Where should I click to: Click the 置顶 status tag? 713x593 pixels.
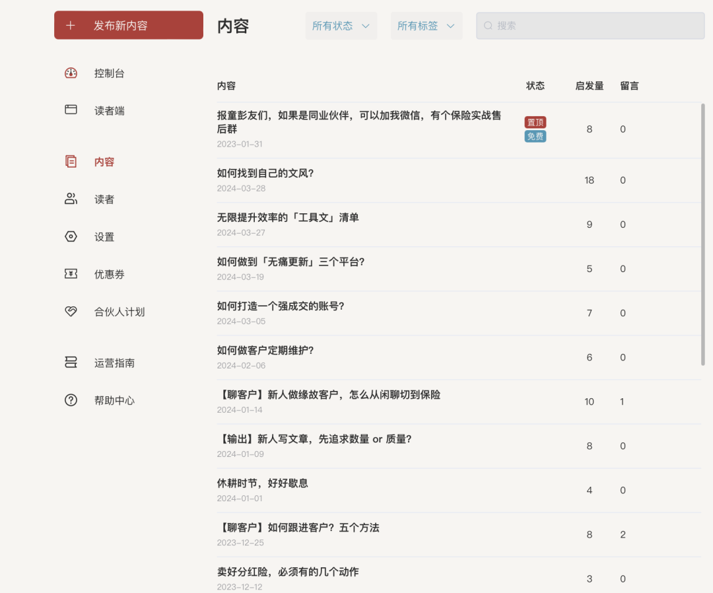535,122
